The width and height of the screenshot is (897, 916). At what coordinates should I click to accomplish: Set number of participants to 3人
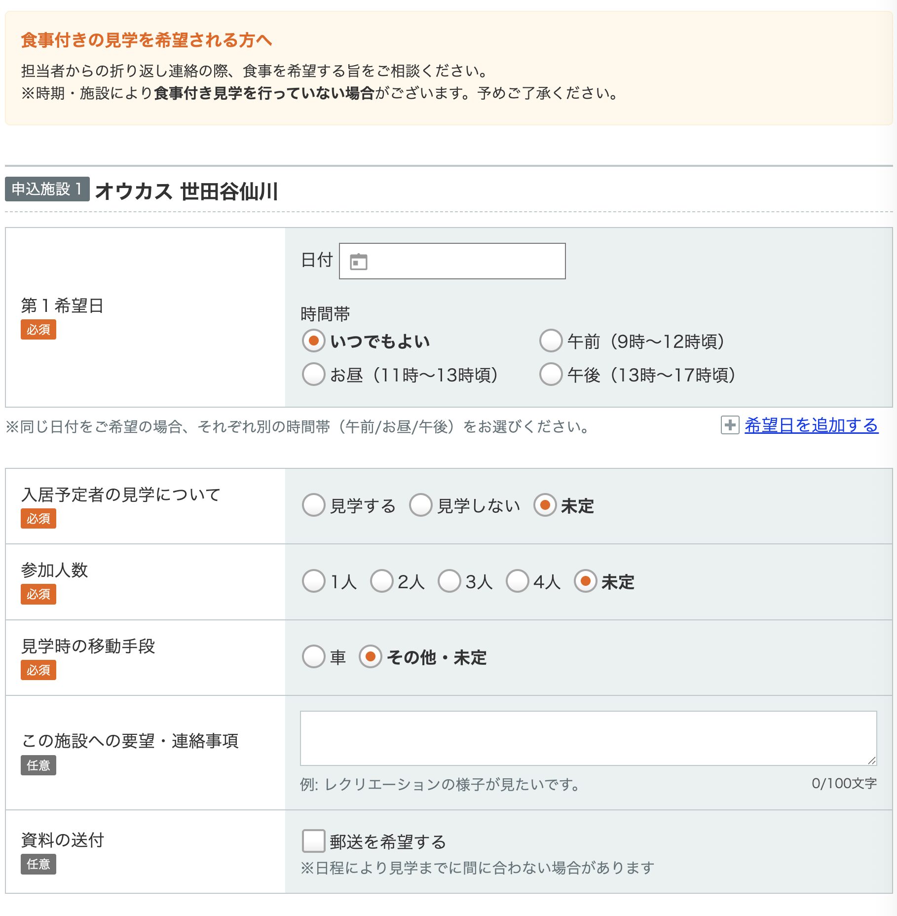[x=449, y=581]
